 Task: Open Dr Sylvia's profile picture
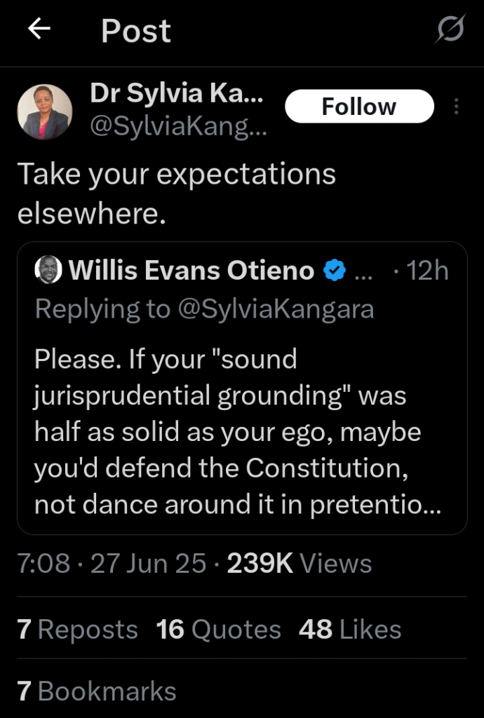[x=44, y=111]
